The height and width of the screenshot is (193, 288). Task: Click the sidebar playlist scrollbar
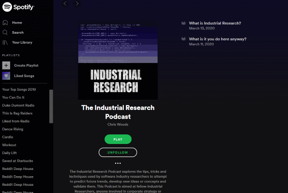tap(51, 106)
